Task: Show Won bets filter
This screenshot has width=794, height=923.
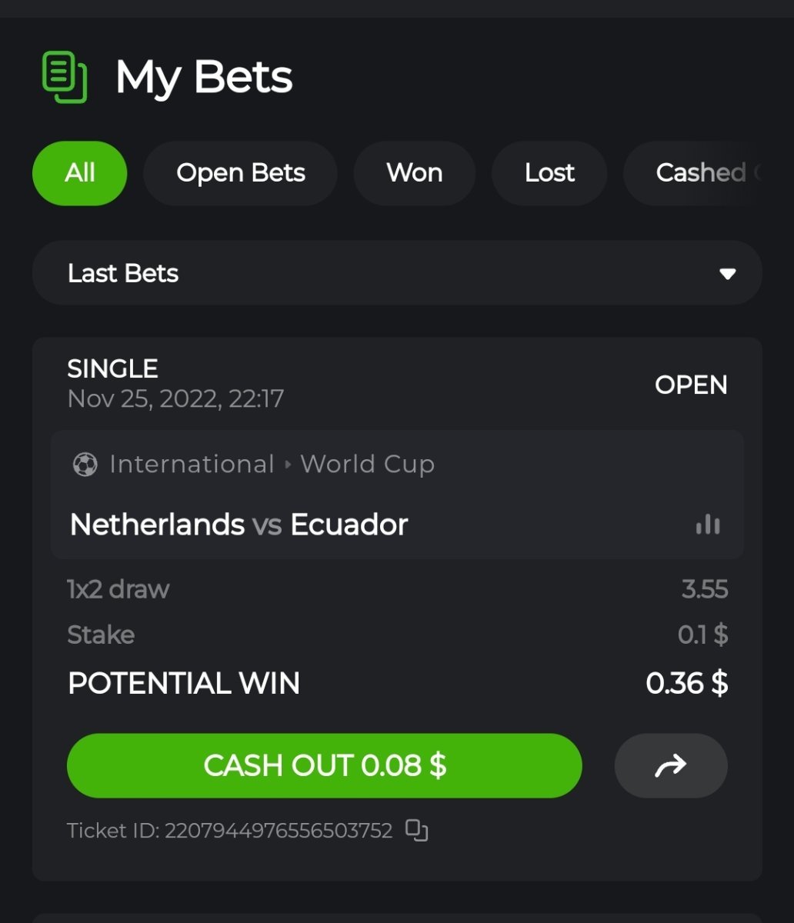Action: click(415, 173)
